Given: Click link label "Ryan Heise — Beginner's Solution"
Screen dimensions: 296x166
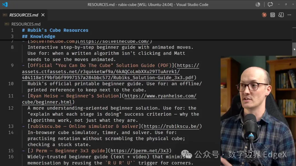Looking at the screenshot, I should tap(75, 96).
